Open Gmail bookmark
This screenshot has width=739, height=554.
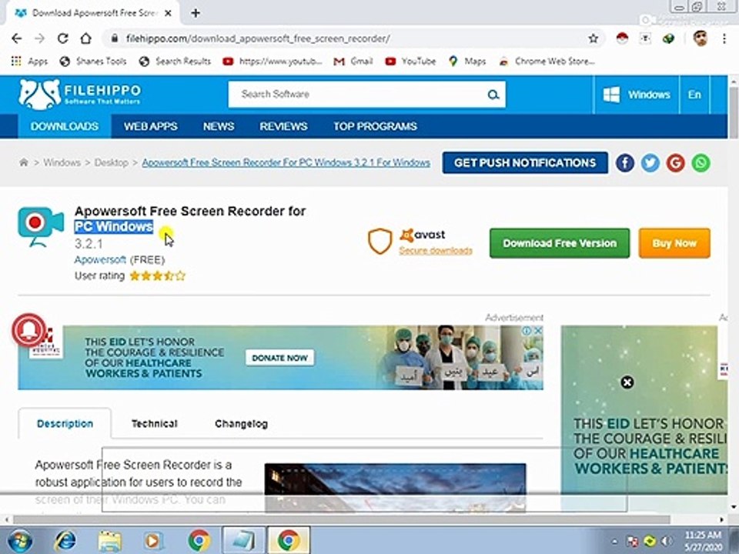pyautogui.click(x=353, y=62)
